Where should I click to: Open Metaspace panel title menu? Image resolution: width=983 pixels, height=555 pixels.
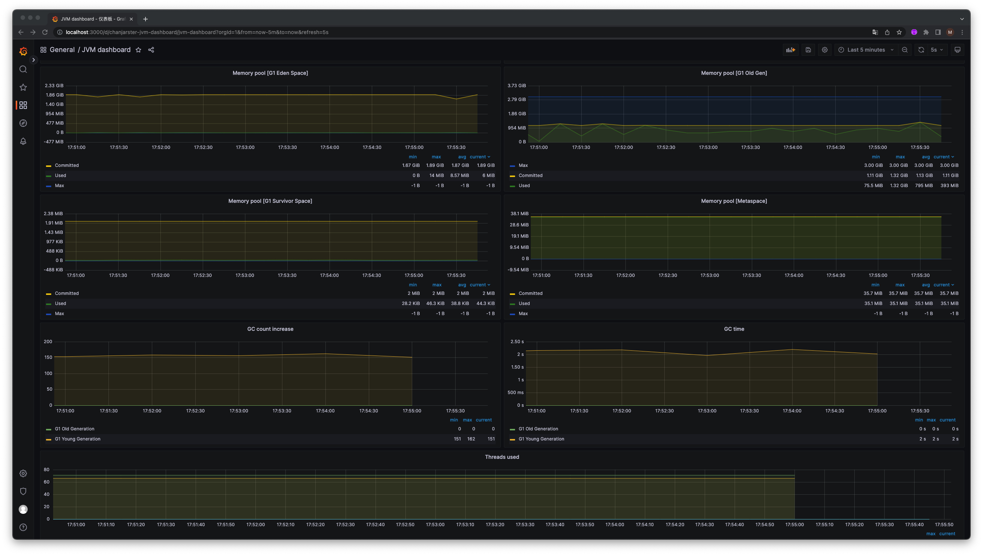coord(734,201)
